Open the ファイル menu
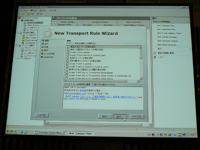Image resolution: width=200 pixels, height=150 pixels. pos(23,10)
